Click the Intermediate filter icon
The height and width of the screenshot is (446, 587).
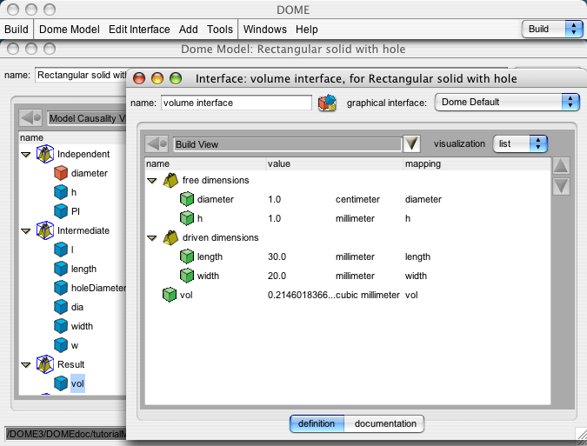[45, 230]
